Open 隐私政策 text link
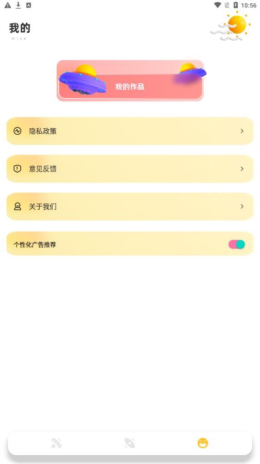The width and height of the screenshot is (260, 464). click(x=43, y=131)
